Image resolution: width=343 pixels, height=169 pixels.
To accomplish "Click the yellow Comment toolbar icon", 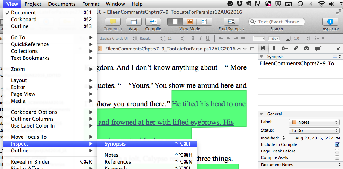I will [x=113, y=22].
